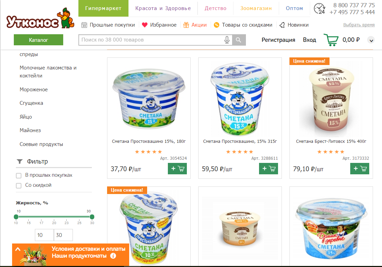The image size is (382, 267).
Task: Click the magnifier search button
Action: point(239,40)
